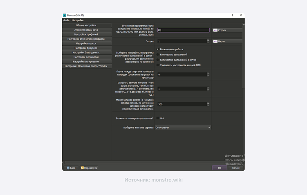Click the Перезапуск restart button
The image size is (307, 195).
coord(89,168)
